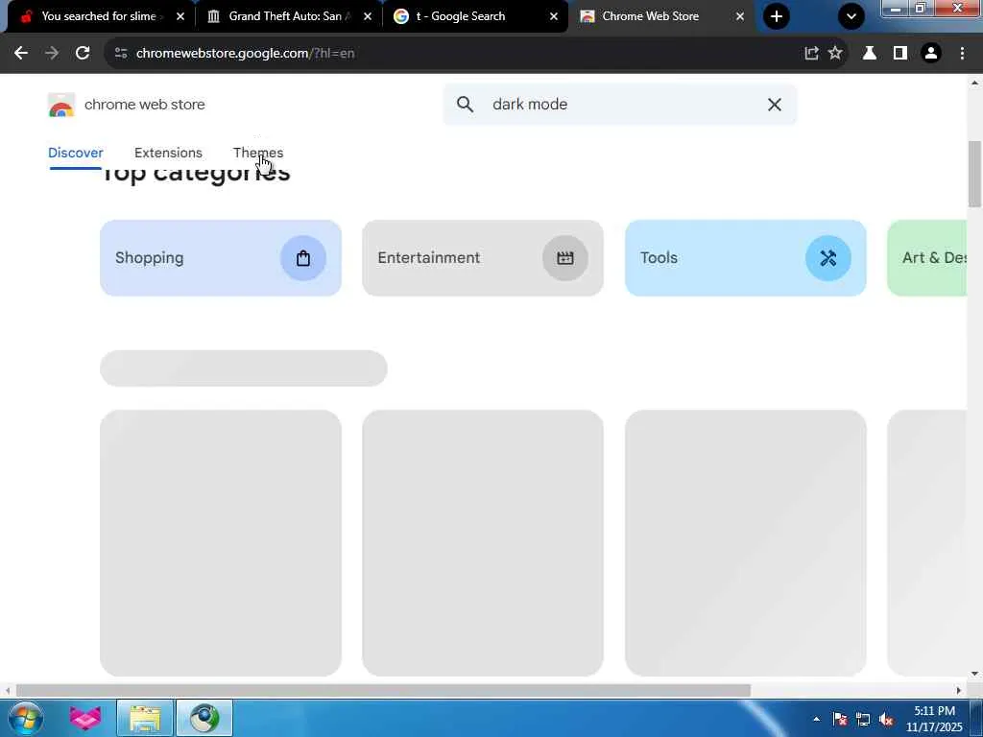Close the Chrome Web Store tab
The image size is (983, 737).
[x=740, y=16]
